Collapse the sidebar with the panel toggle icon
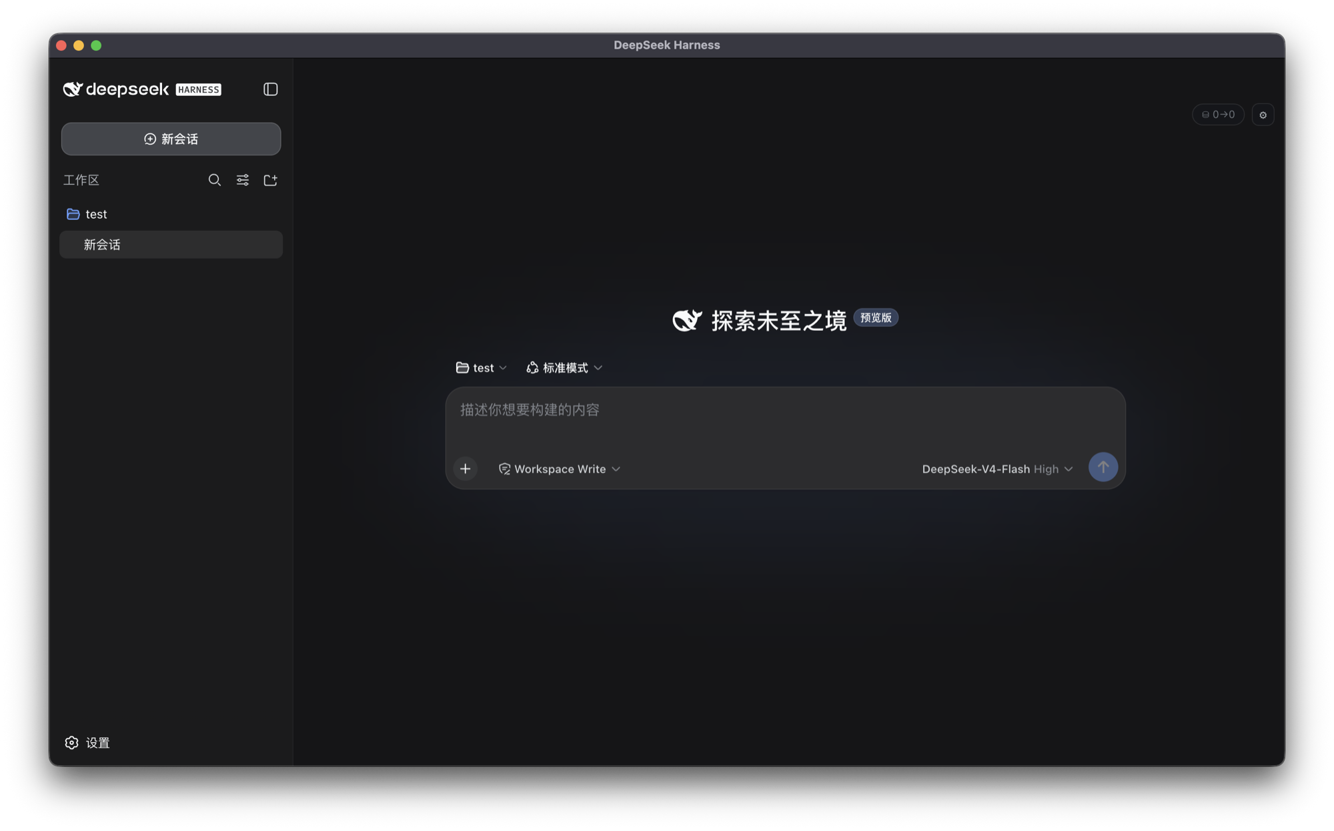Screen dimensions: 1334x831 270,89
